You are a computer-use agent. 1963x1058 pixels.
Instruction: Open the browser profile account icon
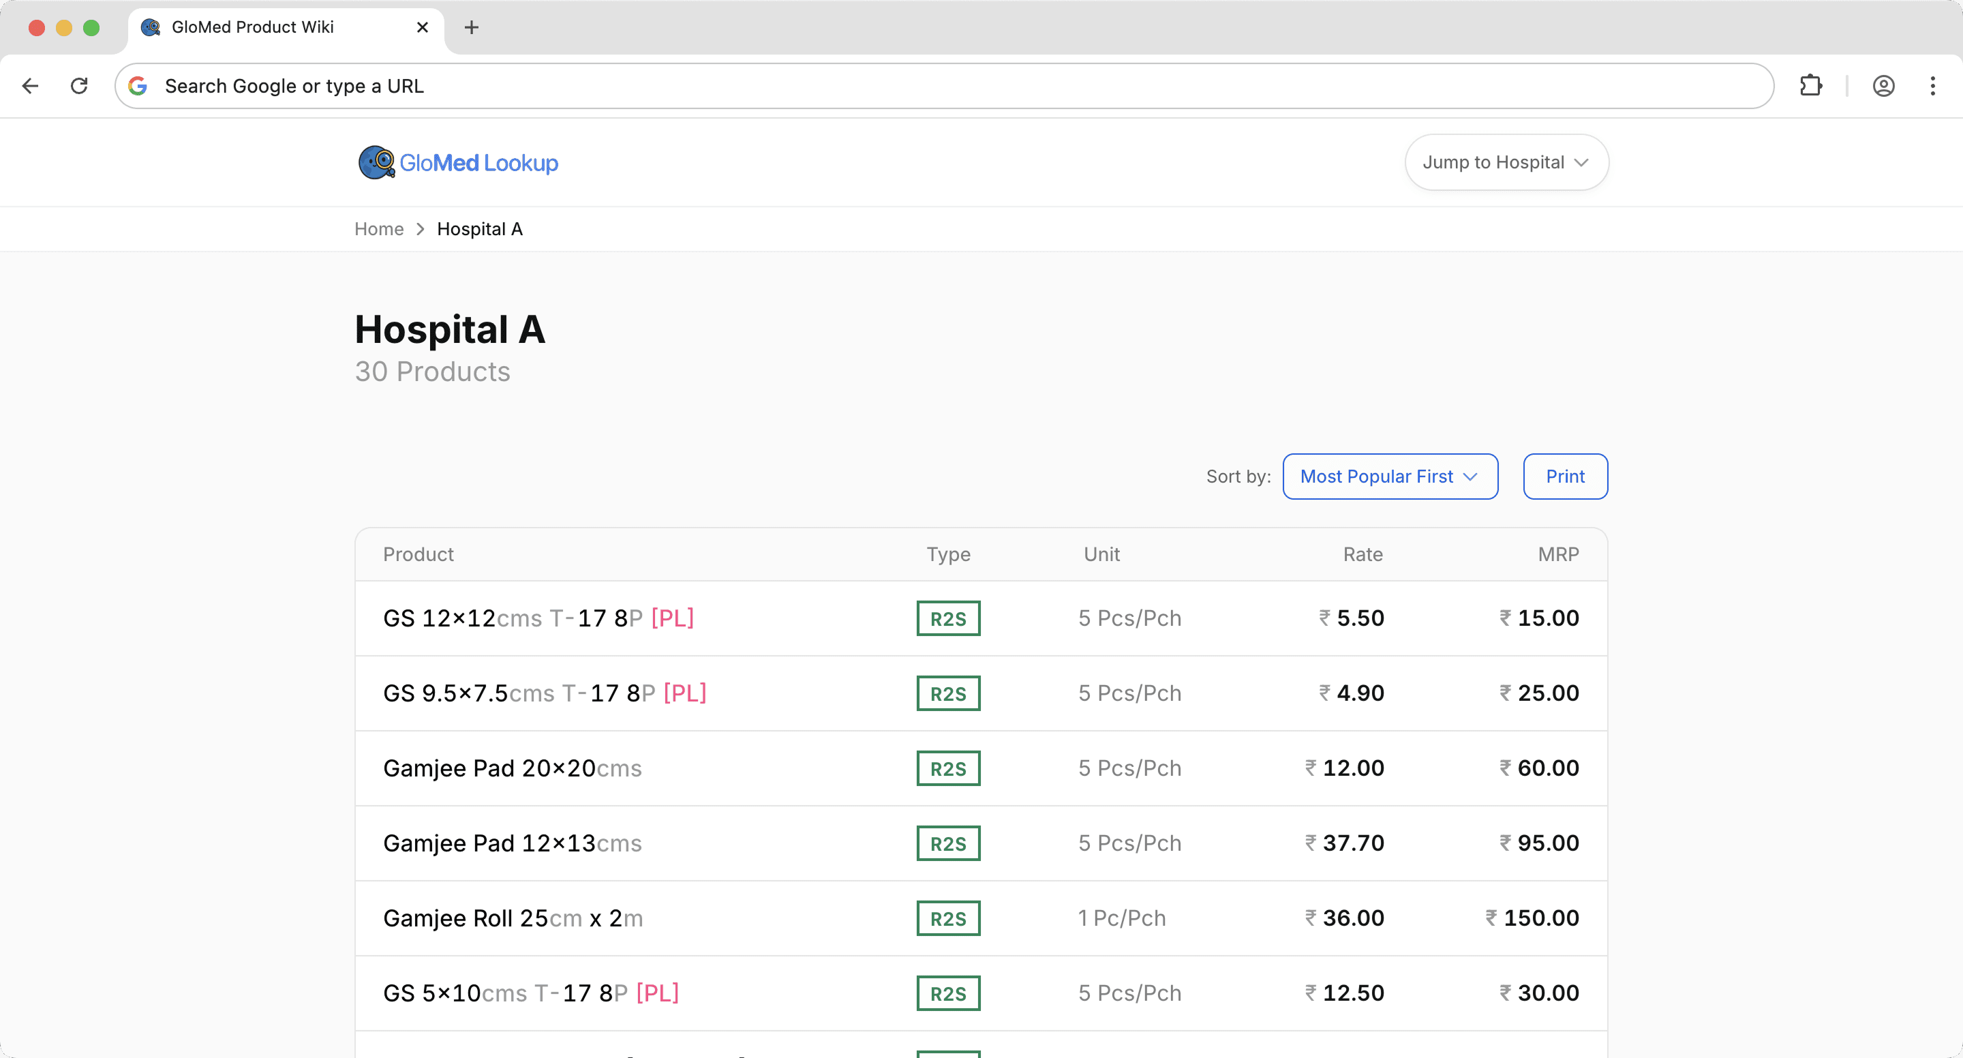(x=1883, y=86)
